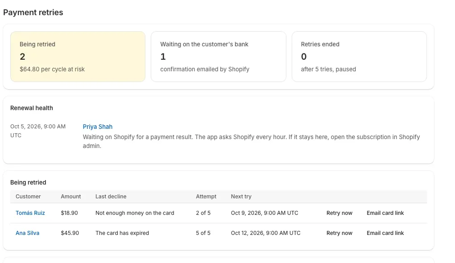Image resolution: width=455 pixels, height=263 pixels.
Task: Retry Ana Silva's payment now
Action: click(339, 233)
